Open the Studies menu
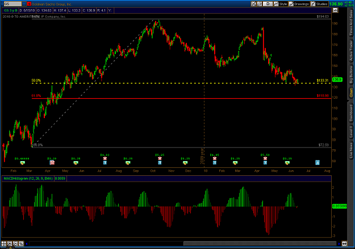 pos(319,3)
